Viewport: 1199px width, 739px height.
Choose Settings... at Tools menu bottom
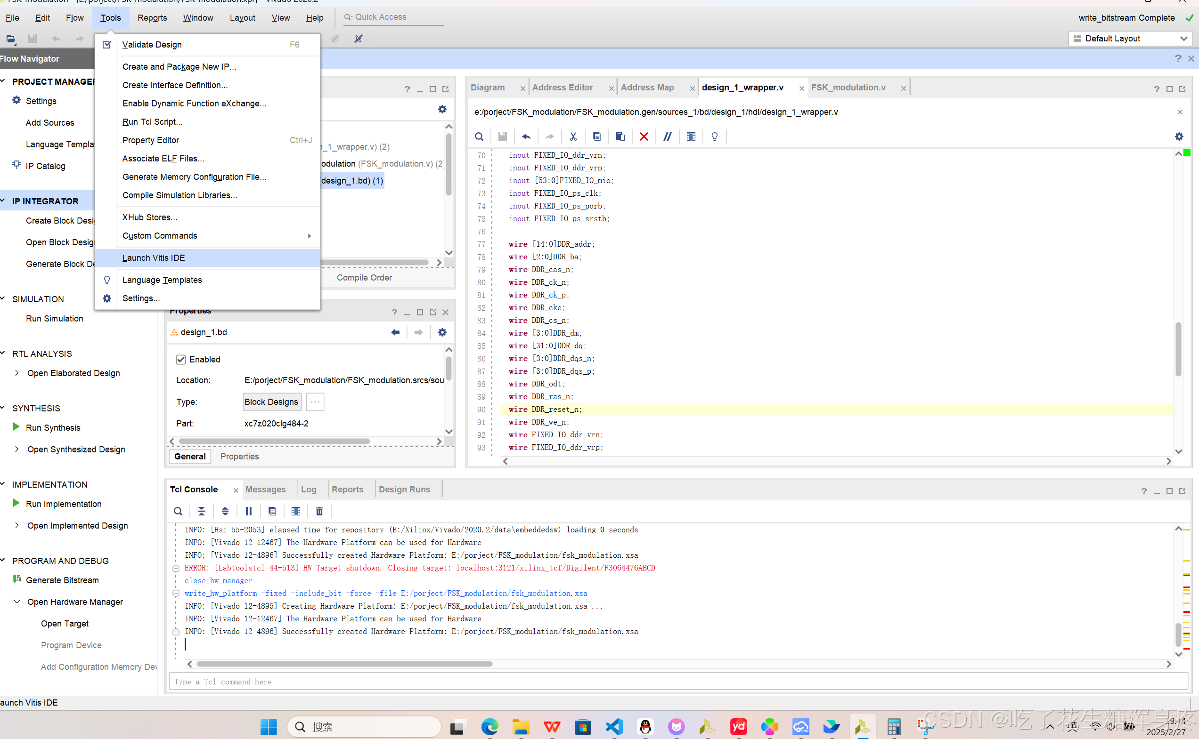[x=207, y=298]
